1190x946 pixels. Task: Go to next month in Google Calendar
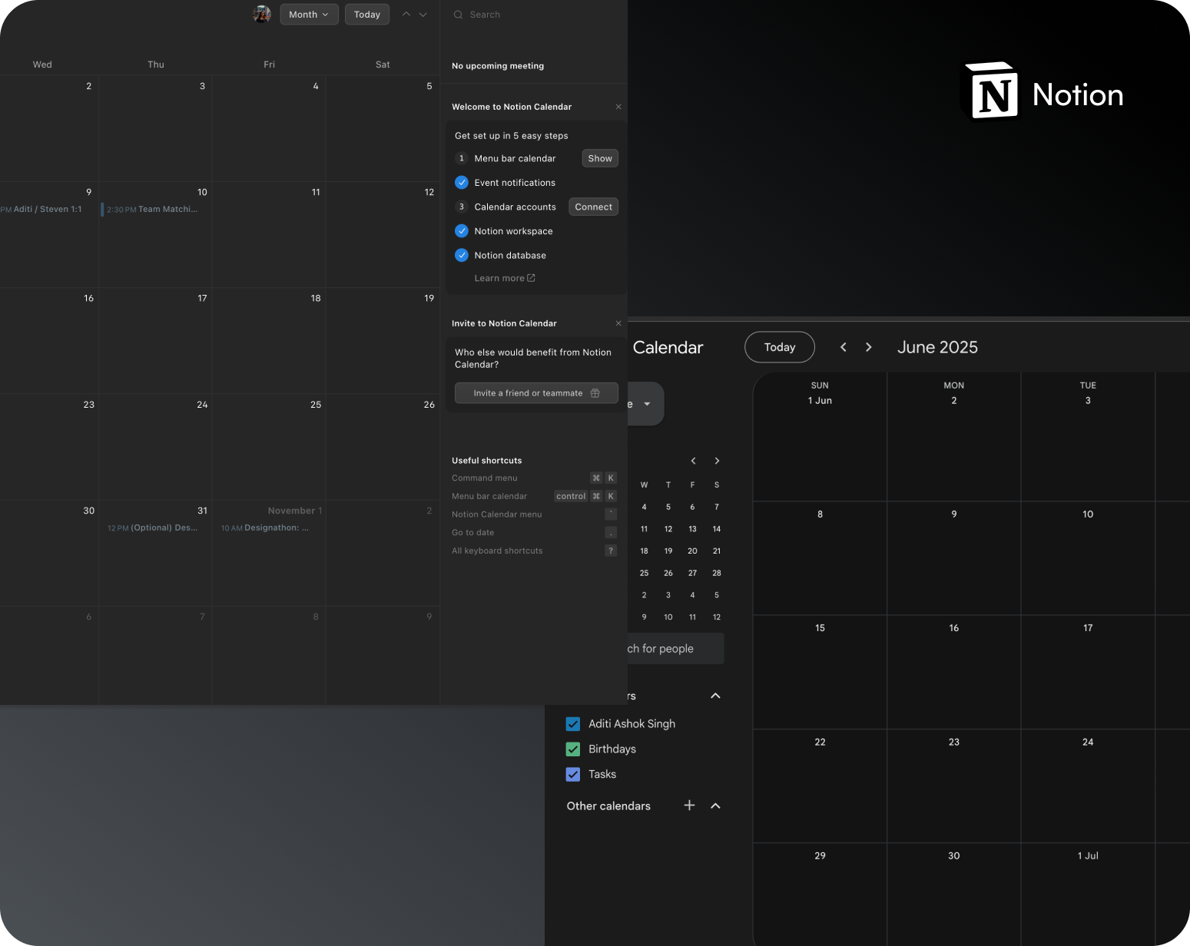[869, 347]
